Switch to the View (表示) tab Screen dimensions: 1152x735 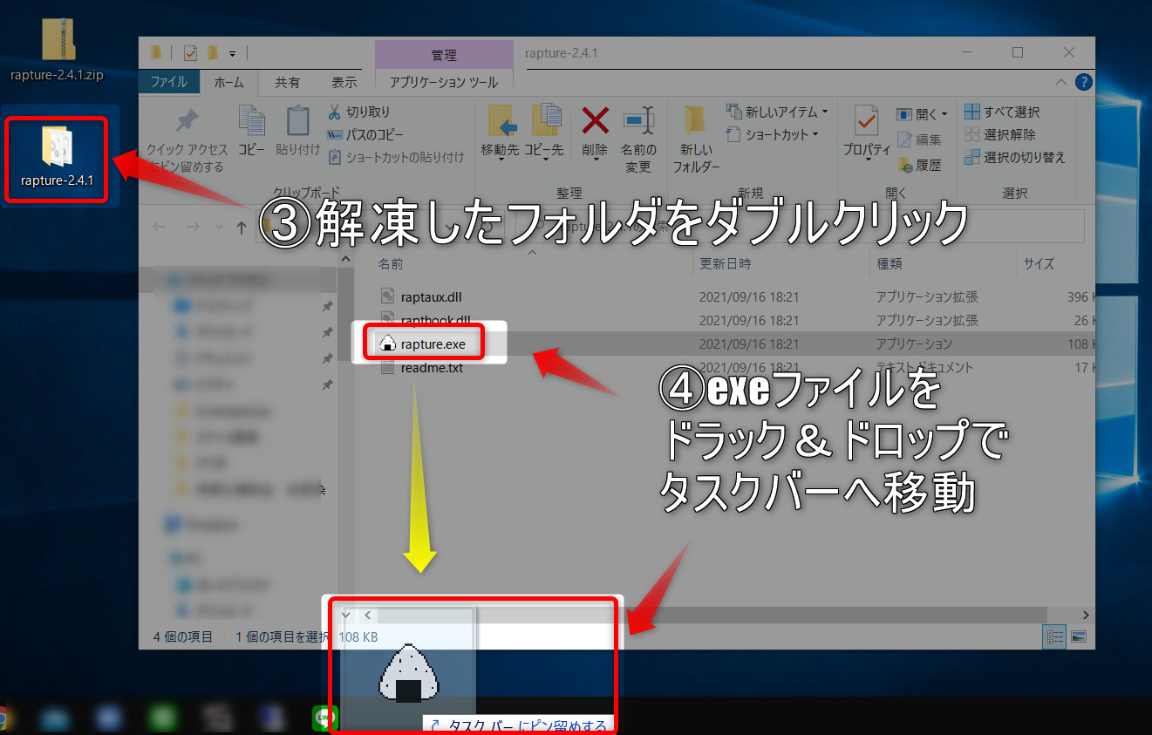click(344, 82)
